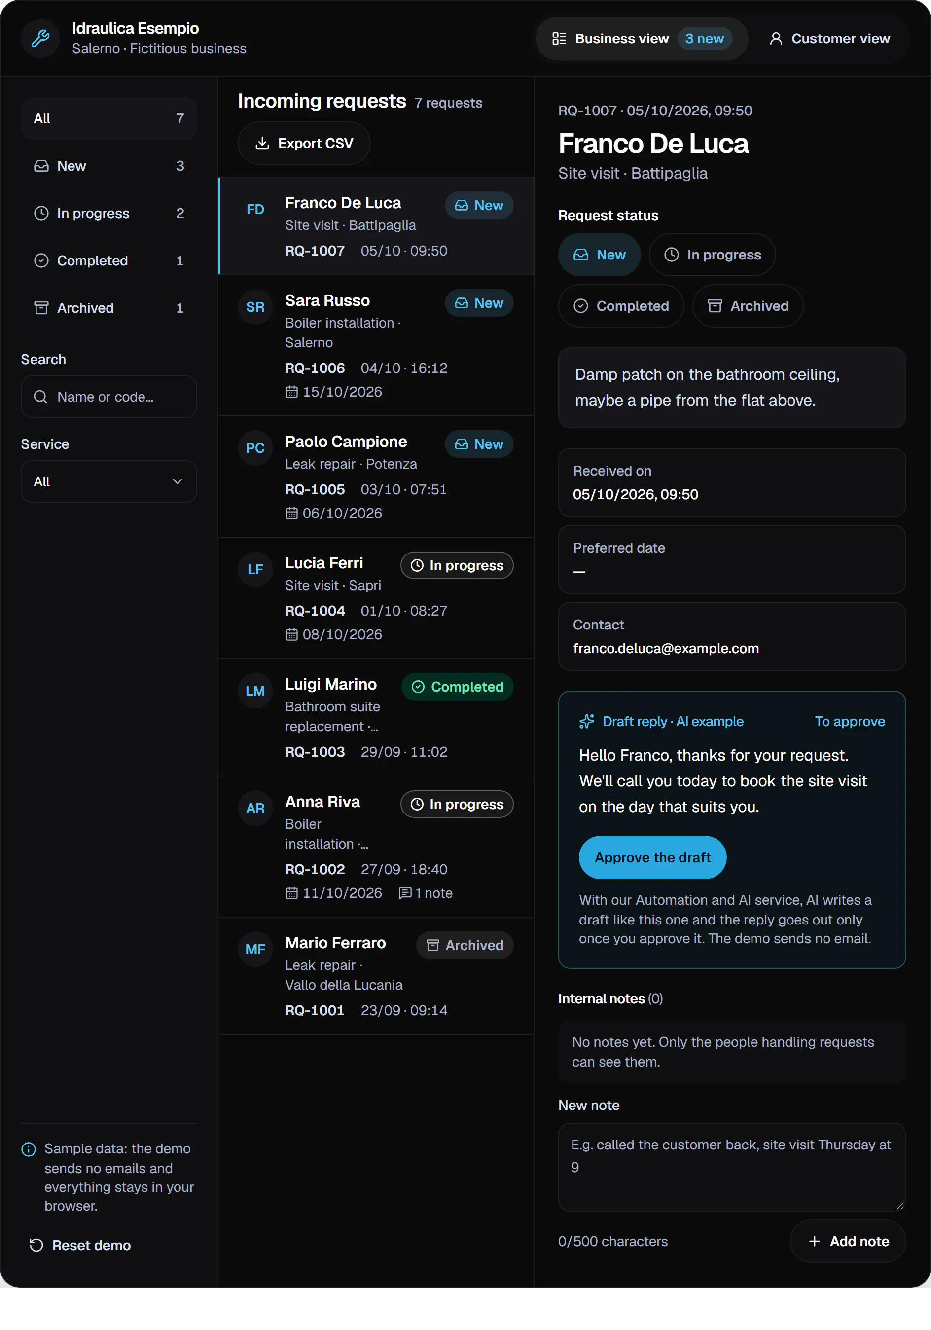Image resolution: width=931 pixels, height=1330 pixels.
Task: Filter sidebar by Archived requests
Action: point(109,308)
